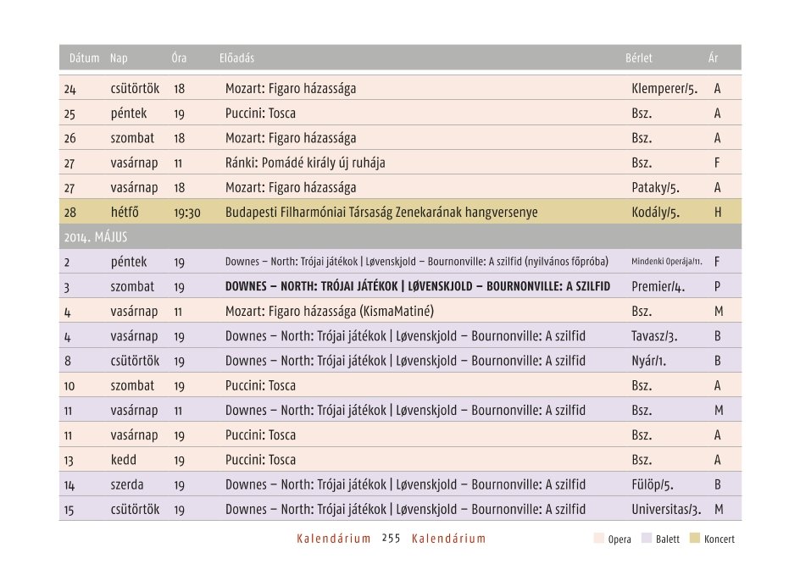Select Trójai játékok entry on csütörtök 15
The height and width of the screenshot is (575, 800).
click(x=406, y=509)
